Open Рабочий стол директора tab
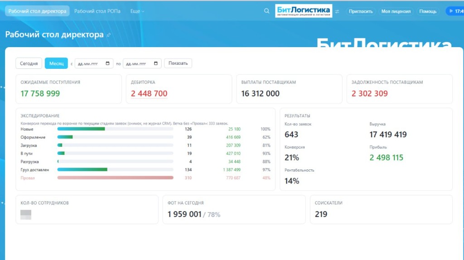Image resolution: width=464 pixels, height=260 pixels. point(37,11)
